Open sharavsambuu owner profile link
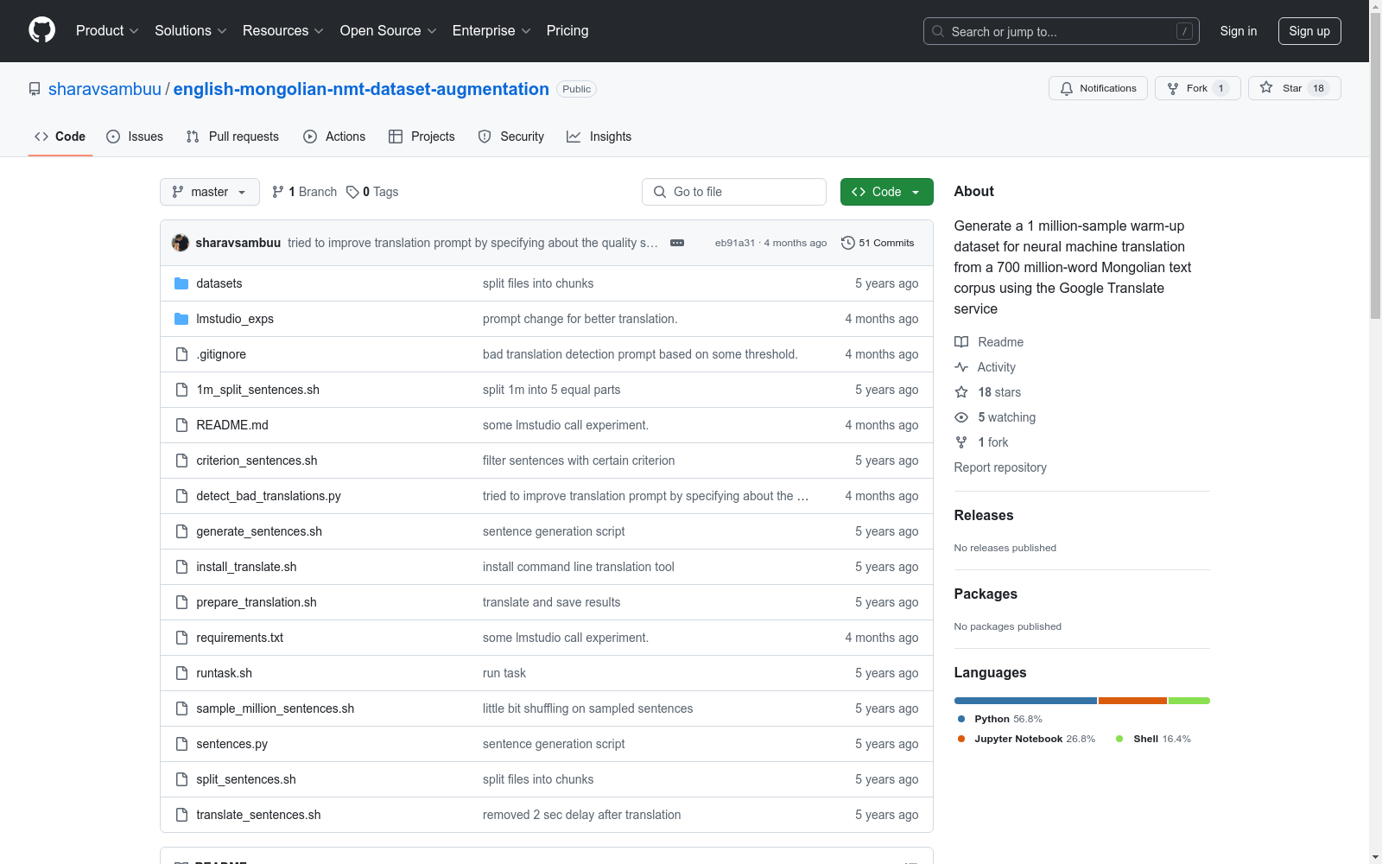Screen dimensions: 1382x864 tap(105, 89)
